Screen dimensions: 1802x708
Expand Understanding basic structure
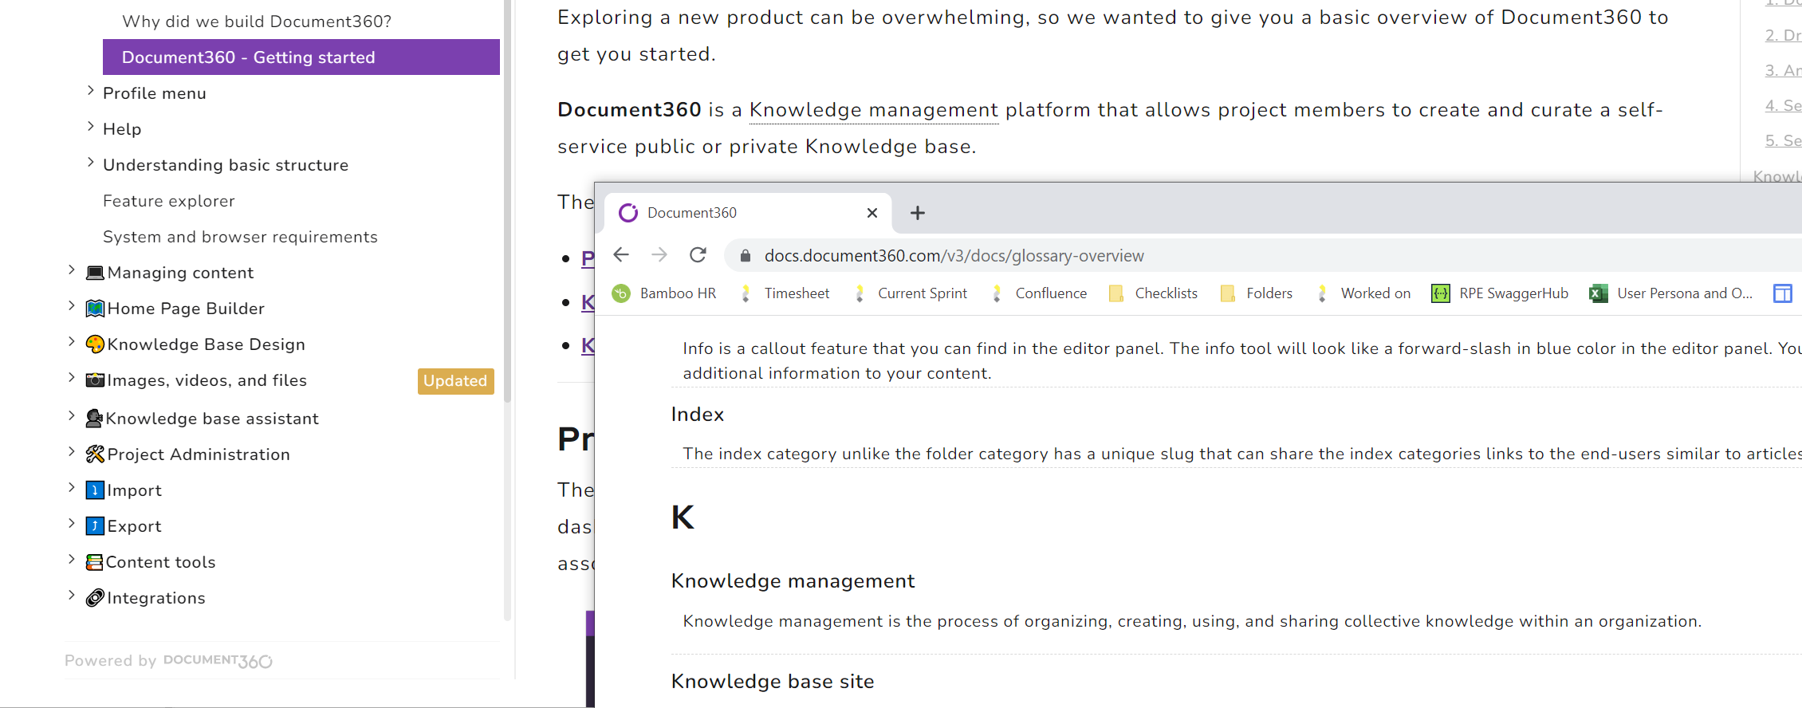tap(90, 163)
